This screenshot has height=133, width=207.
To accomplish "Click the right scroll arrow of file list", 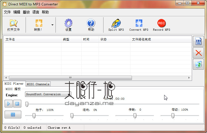I will coord(189,78).
